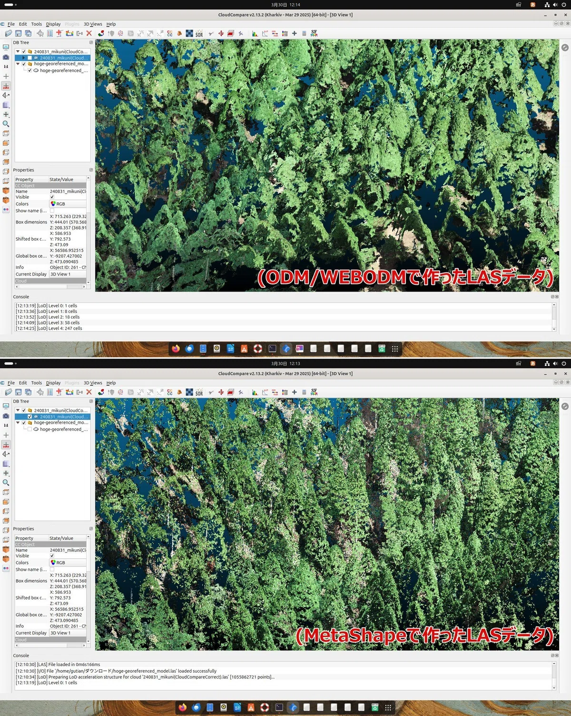Open Current Display dropdown in the MetaShape window
This screenshot has height=716, width=571.
pos(68,633)
